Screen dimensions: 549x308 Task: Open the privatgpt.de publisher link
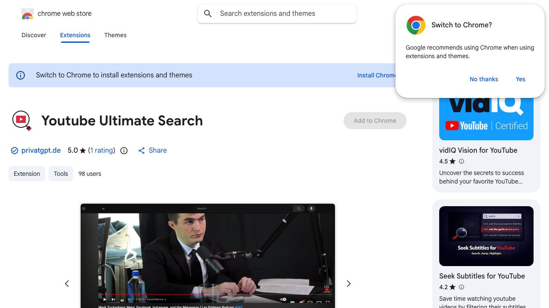(x=41, y=151)
